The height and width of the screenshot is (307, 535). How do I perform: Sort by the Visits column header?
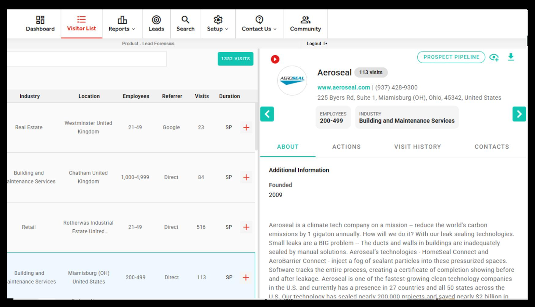click(202, 96)
